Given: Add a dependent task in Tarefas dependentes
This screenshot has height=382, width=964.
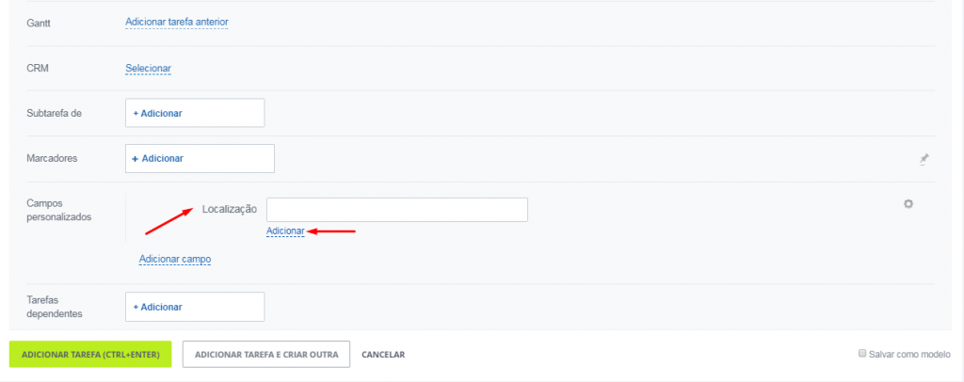Looking at the screenshot, I should tap(195, 307).
